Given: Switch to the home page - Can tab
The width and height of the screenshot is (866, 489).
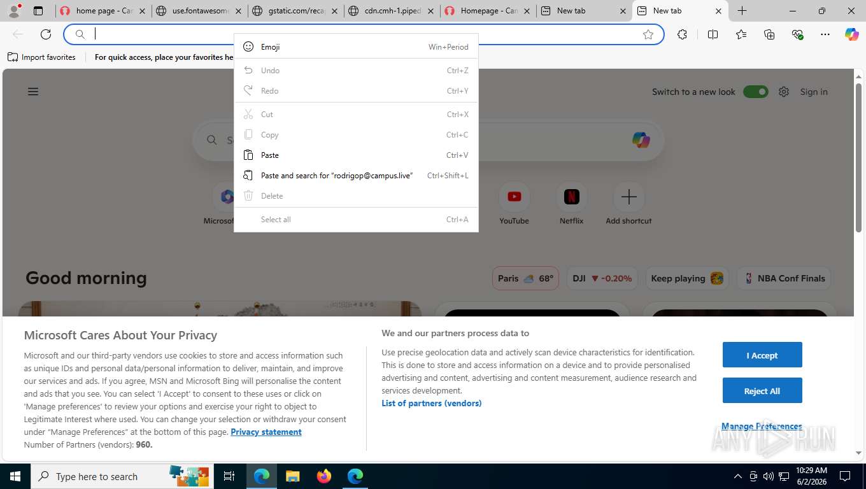Looking at the screenshot, I should [102, 11].
